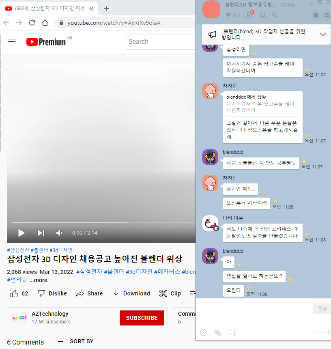Reload the YouTube page
The height and width of the screenshot is (349, 331).
(x=32, y=23)
